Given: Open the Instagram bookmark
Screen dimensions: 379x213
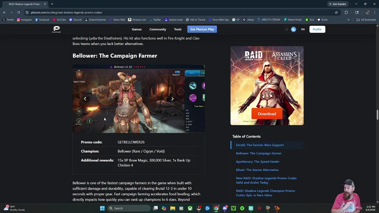Looking at the screenshot, I should coord(24,20).
